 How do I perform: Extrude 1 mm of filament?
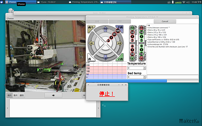141,36
